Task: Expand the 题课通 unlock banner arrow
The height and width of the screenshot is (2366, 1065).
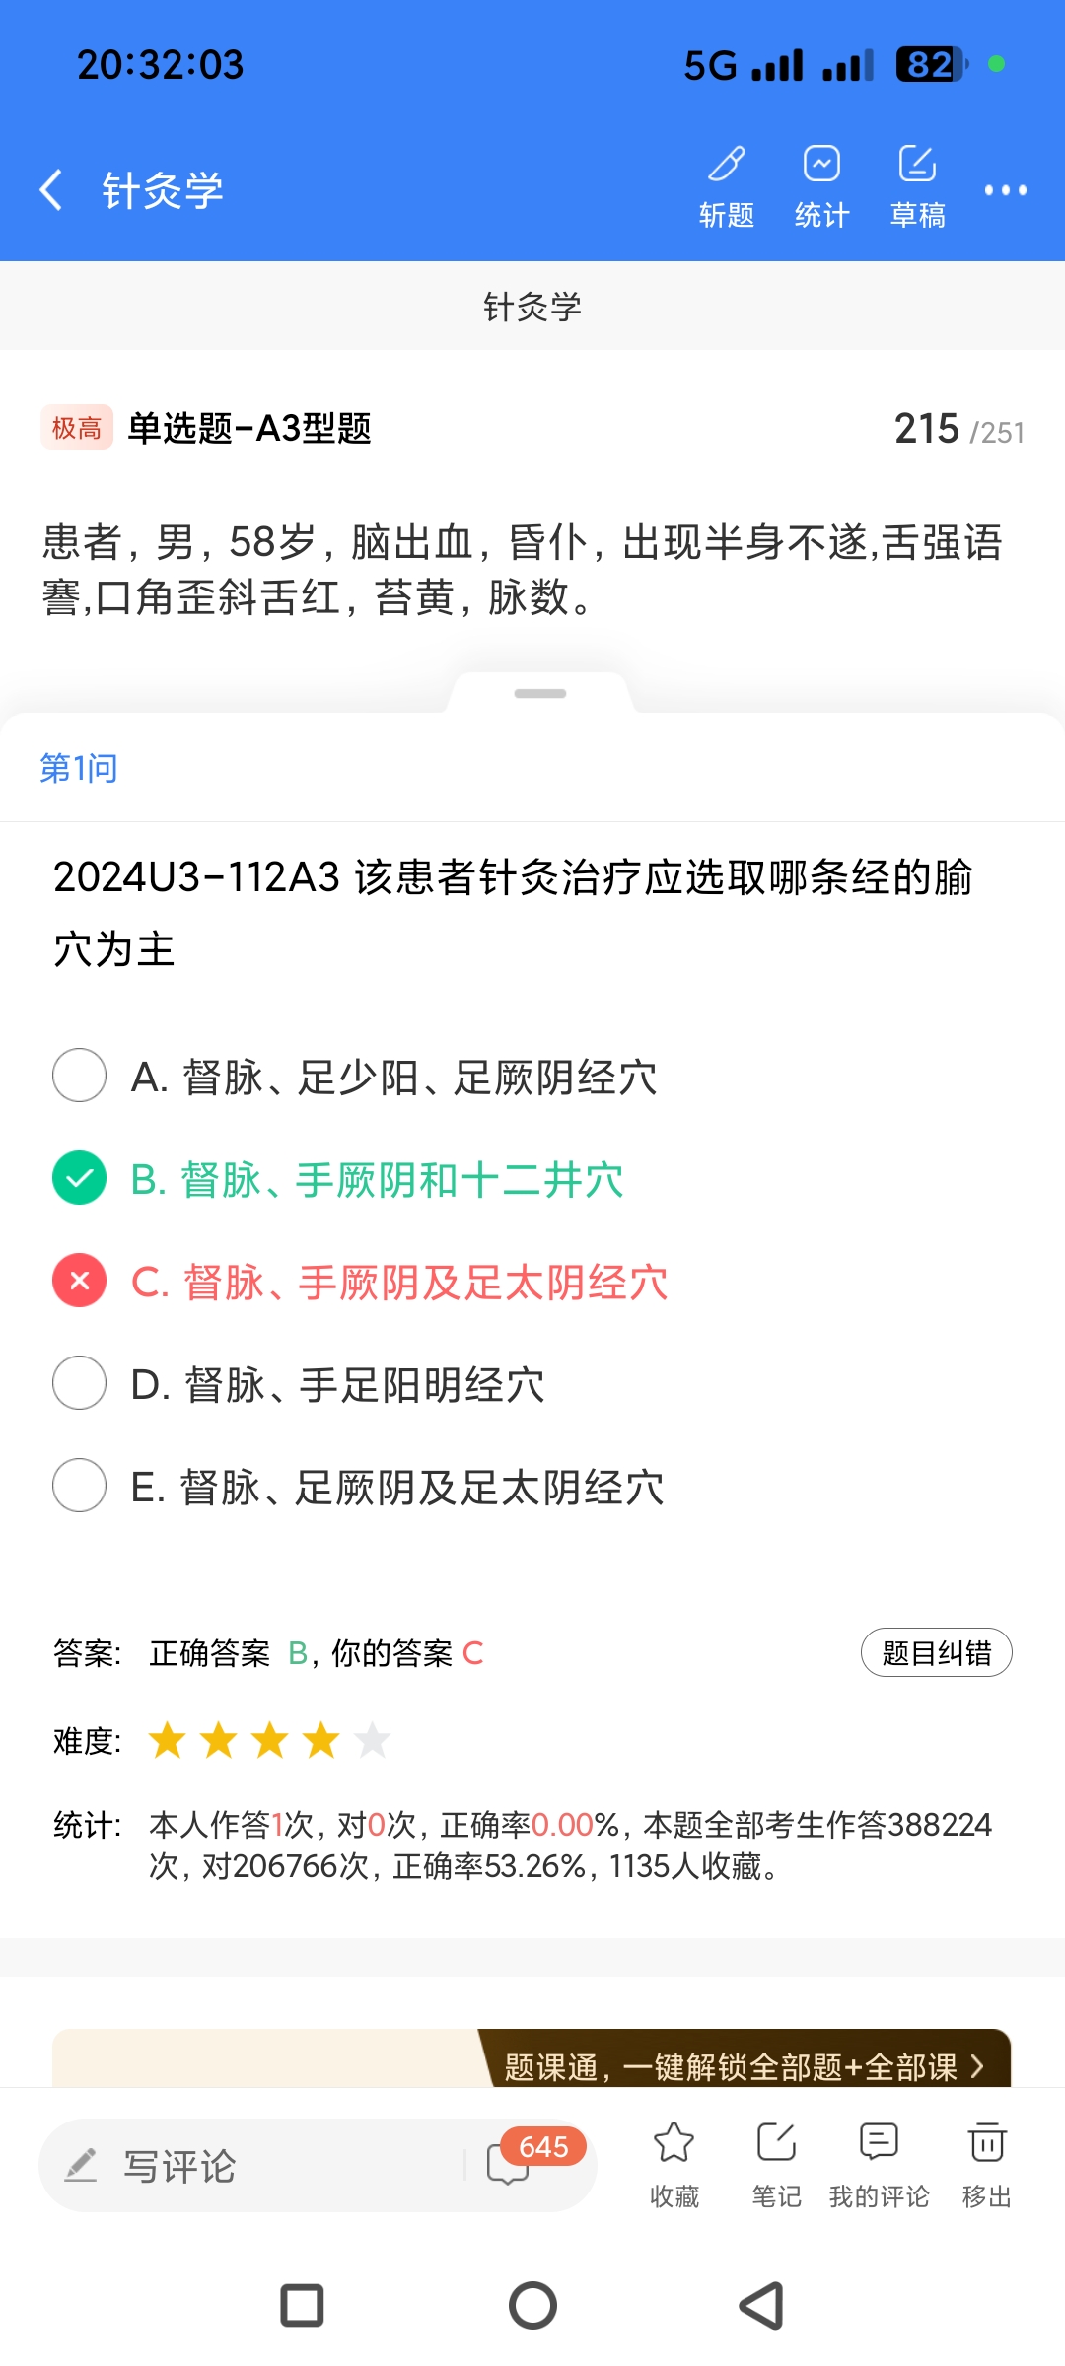Action: coord(976,2065)
